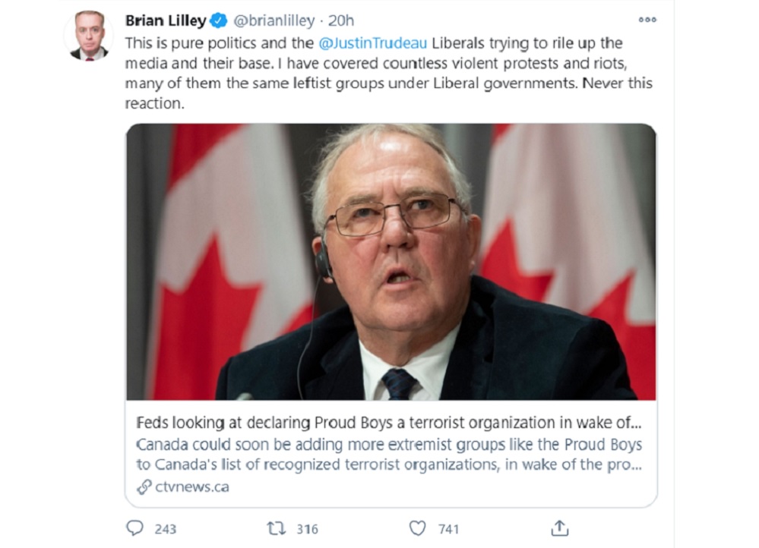Open the @JustinTrudeau mention link
Image resolution: width=759 pixels, height=548 pixels.
[x=373, y=43]
